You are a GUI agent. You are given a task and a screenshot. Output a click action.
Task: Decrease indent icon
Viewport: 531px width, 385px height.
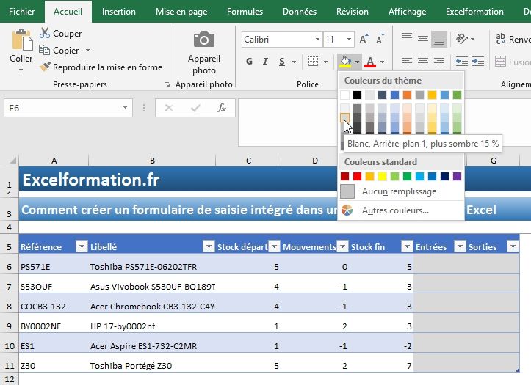coord(461,62)
